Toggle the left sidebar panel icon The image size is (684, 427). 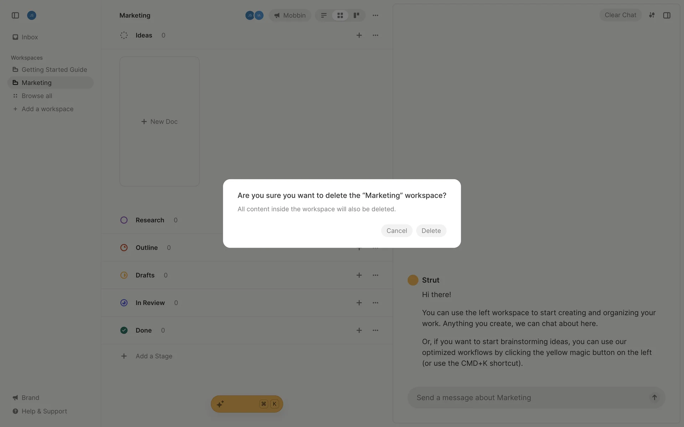(x=15, y=15)
